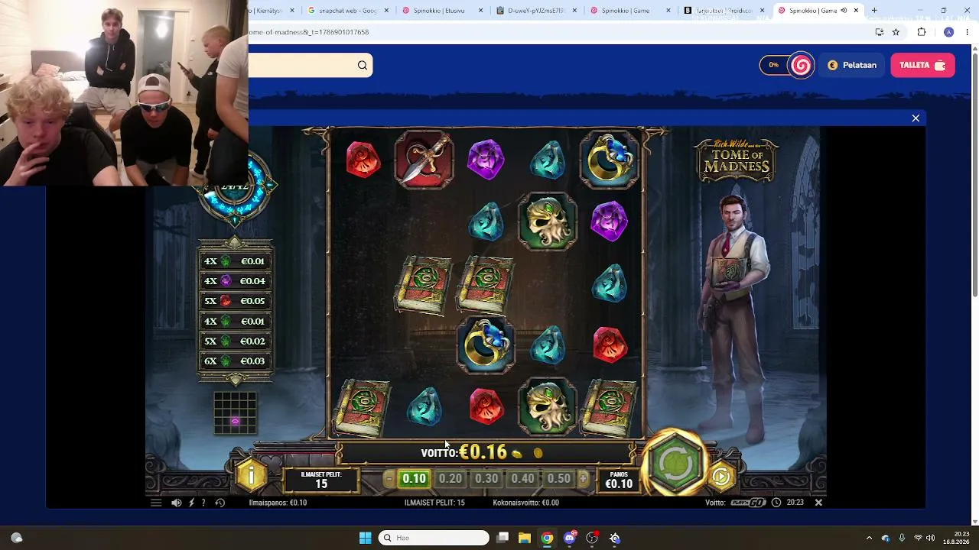The width and height of the screenshot is (979, 550).
Task: Click the 5X €0.05 win row
Action: [235, 301]
